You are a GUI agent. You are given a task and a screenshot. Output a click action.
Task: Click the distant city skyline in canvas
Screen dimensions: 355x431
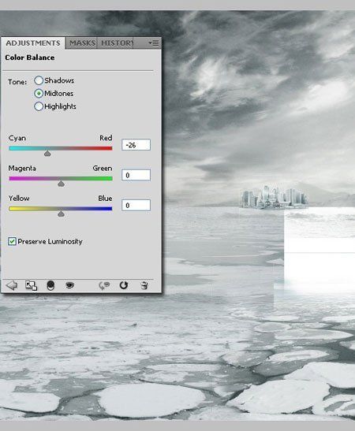tap(274, 197)
